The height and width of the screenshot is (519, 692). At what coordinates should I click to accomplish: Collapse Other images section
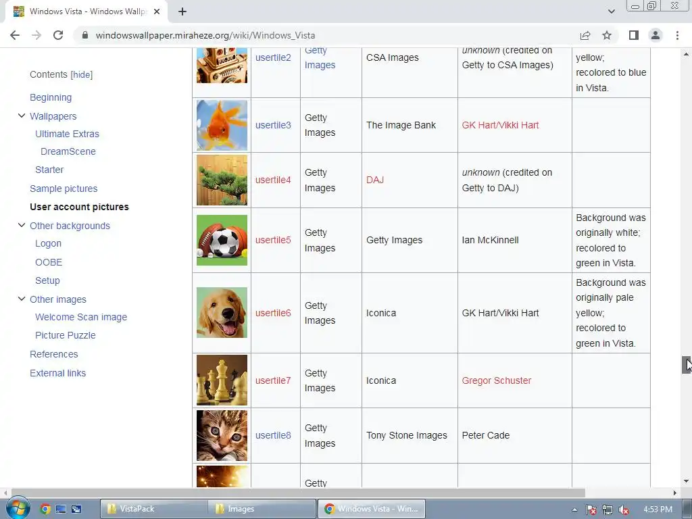click(21, 299)
